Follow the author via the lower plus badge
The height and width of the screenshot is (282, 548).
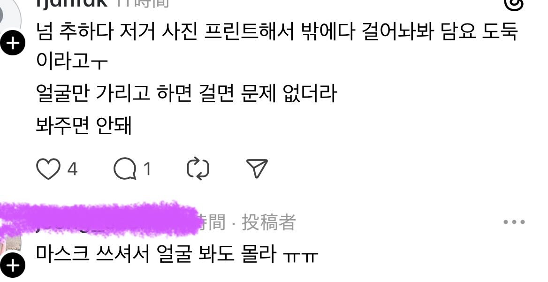(13, 266)
